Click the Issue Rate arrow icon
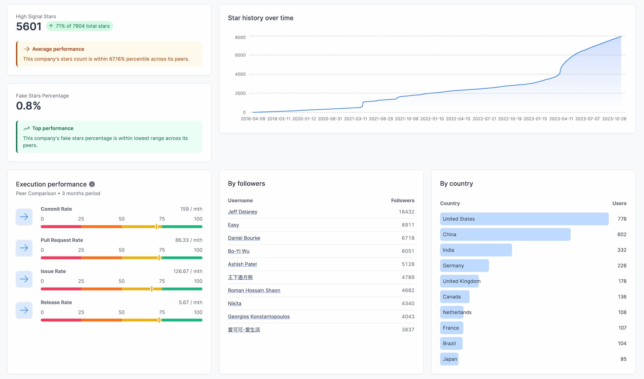This screenshot has height=379, width=644. coord(24,279)
